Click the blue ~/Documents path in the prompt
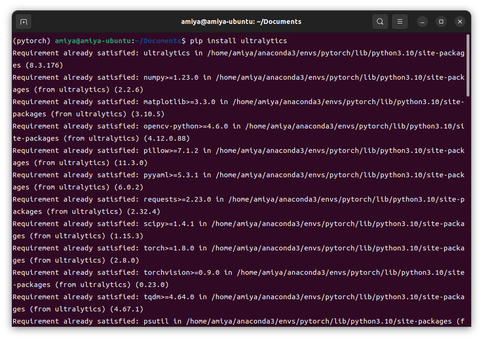The image size is (483, 340). click(x=158, y=41)
